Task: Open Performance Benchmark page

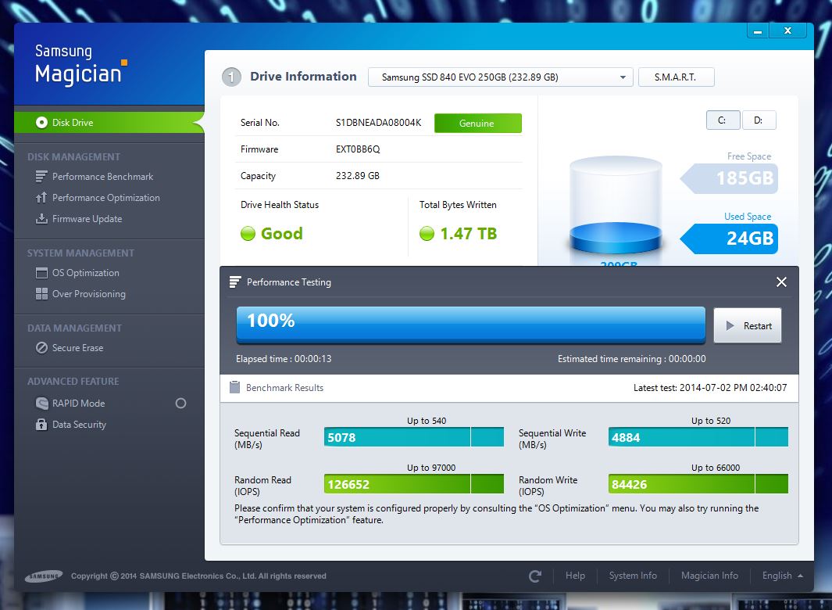Action: coord(102,177)
